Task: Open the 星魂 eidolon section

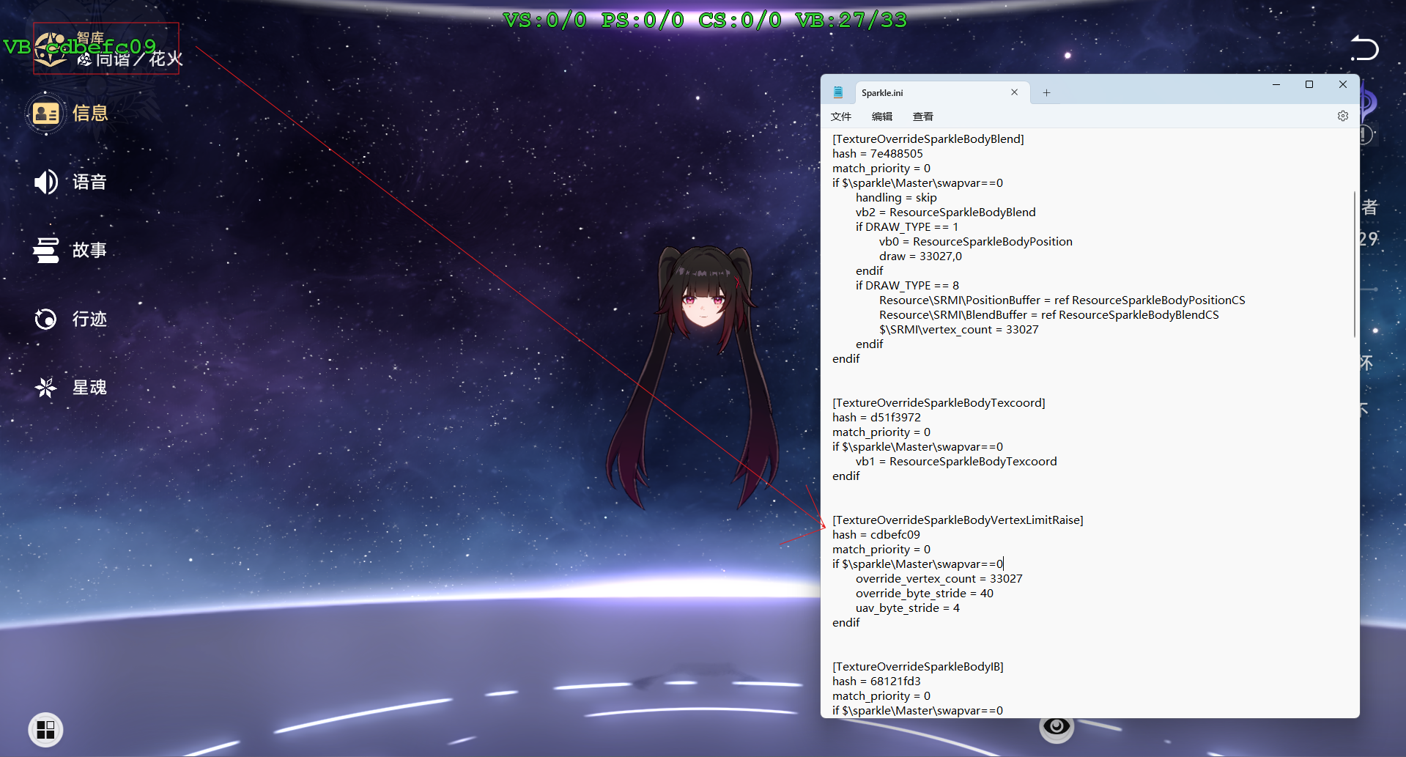Action: 70,387
